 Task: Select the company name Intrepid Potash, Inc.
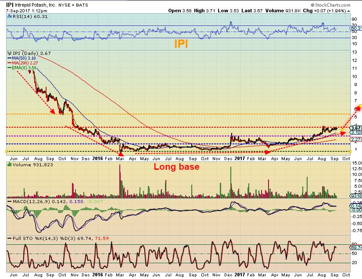pyautogui.click(x=36, y=5)
